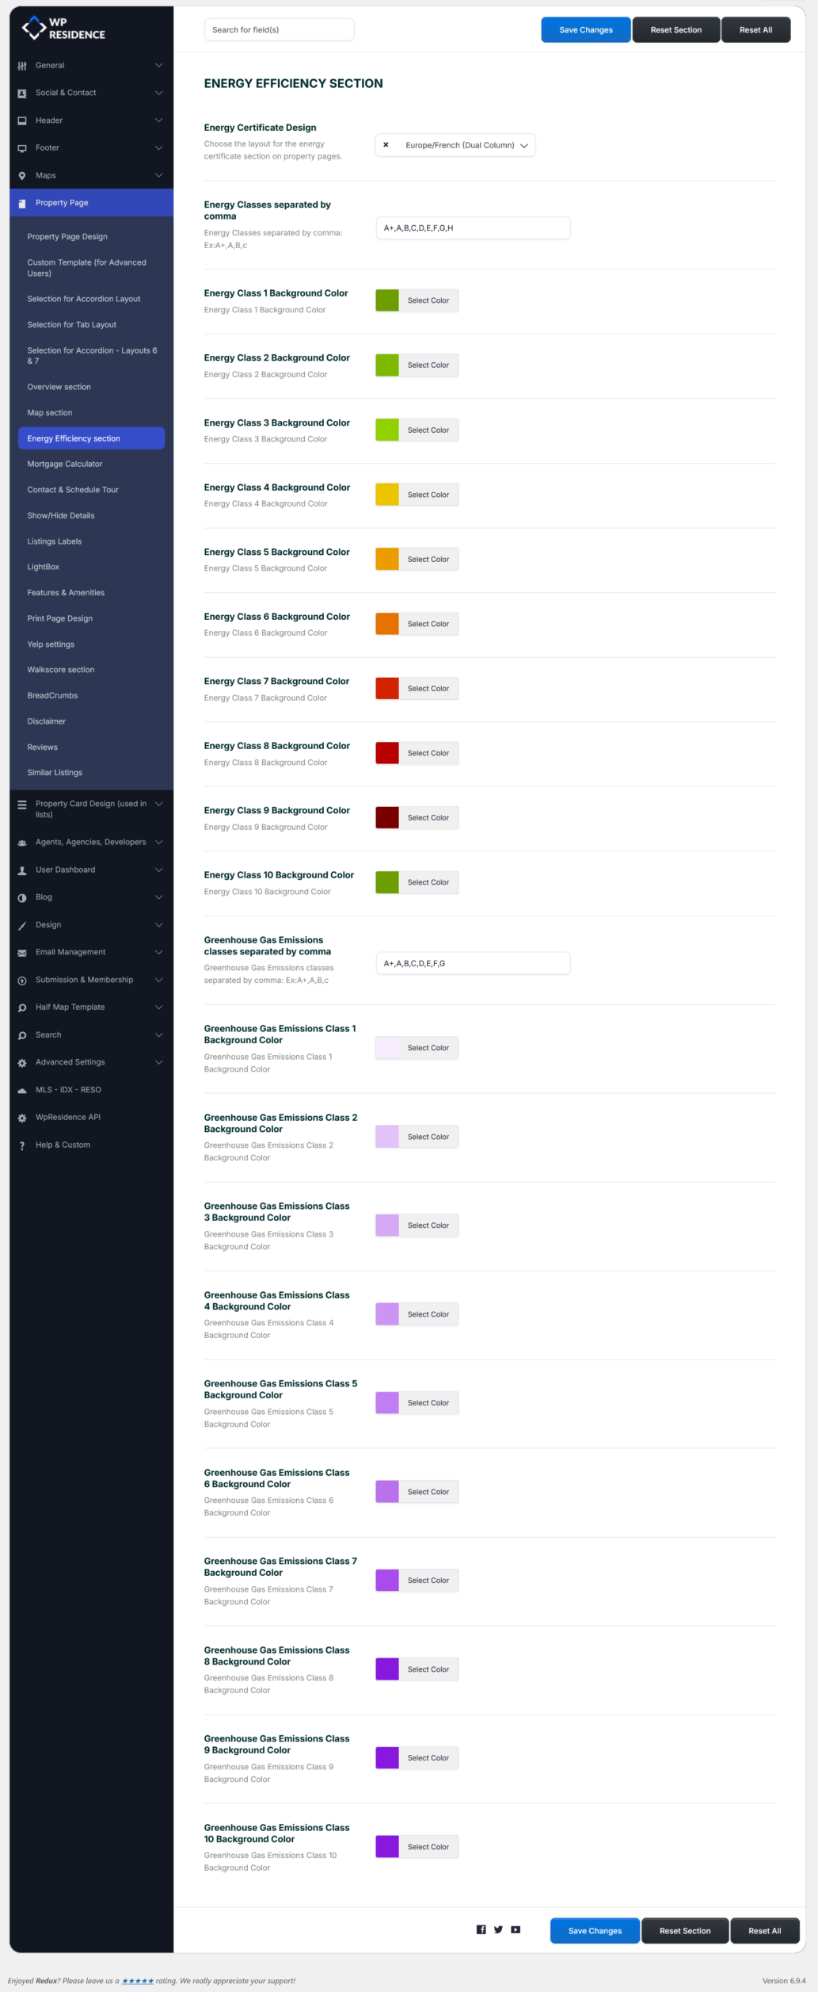Click the top Save Changes button
The image size is (818, 1992).
[x=585, y=30]
